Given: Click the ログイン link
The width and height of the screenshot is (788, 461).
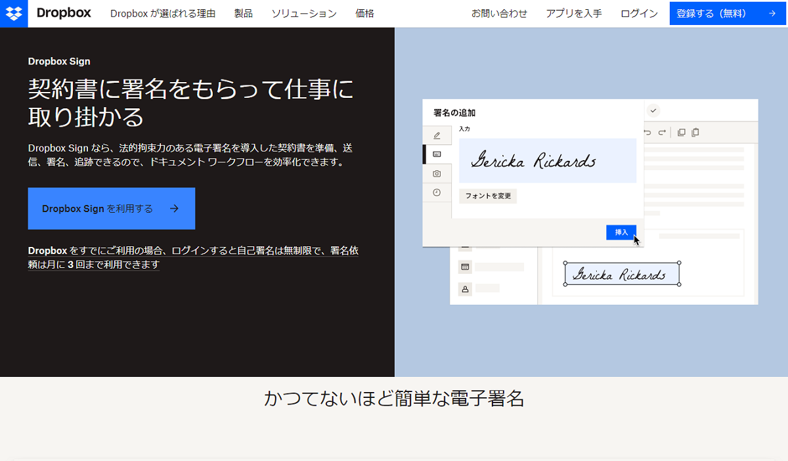Looking at the screenshot, I should [639, 13].
